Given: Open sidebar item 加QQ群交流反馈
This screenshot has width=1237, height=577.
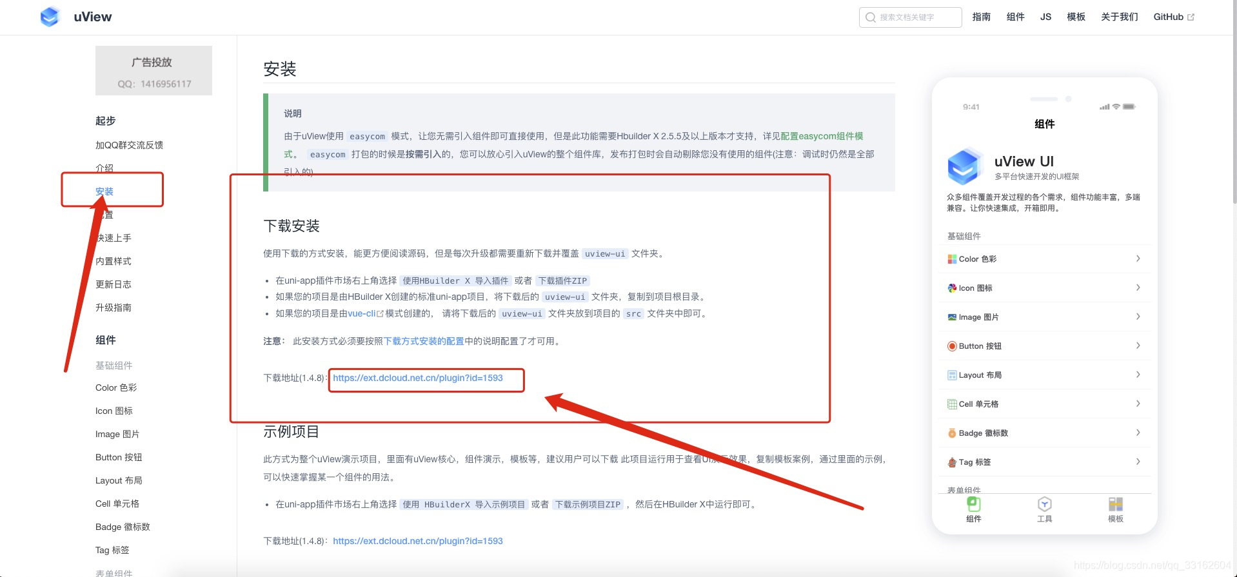Looking at the screenshot, I should [x=129, y=146].
